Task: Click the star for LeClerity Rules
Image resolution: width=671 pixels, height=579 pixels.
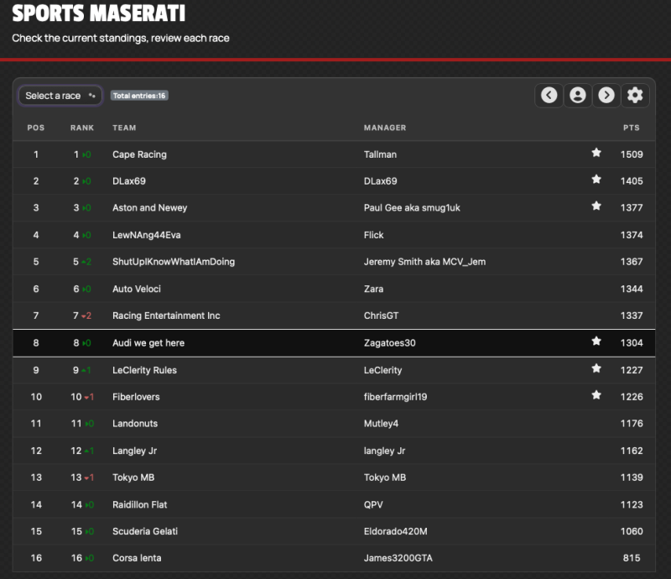Action: tap(596, 368)
